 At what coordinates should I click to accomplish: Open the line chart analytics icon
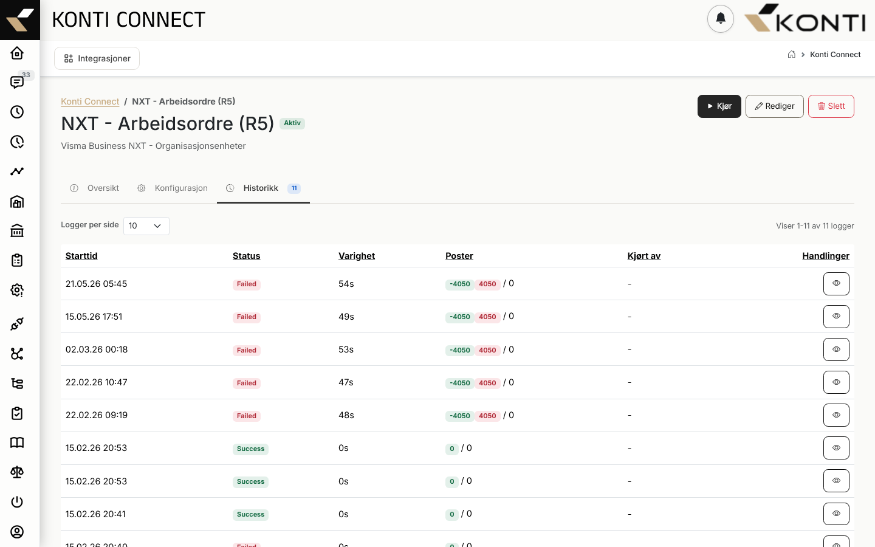(17, 171)
